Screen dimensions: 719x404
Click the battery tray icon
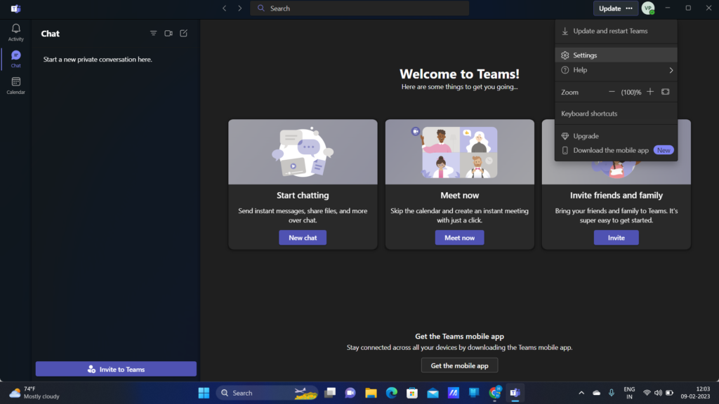tap(669, 393)
